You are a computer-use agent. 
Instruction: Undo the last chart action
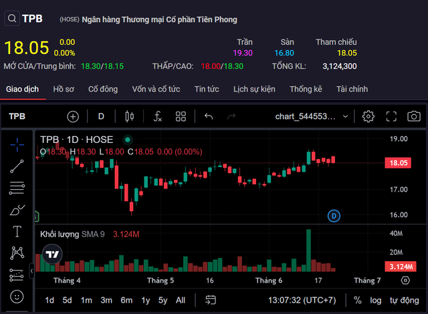point(209,116)
